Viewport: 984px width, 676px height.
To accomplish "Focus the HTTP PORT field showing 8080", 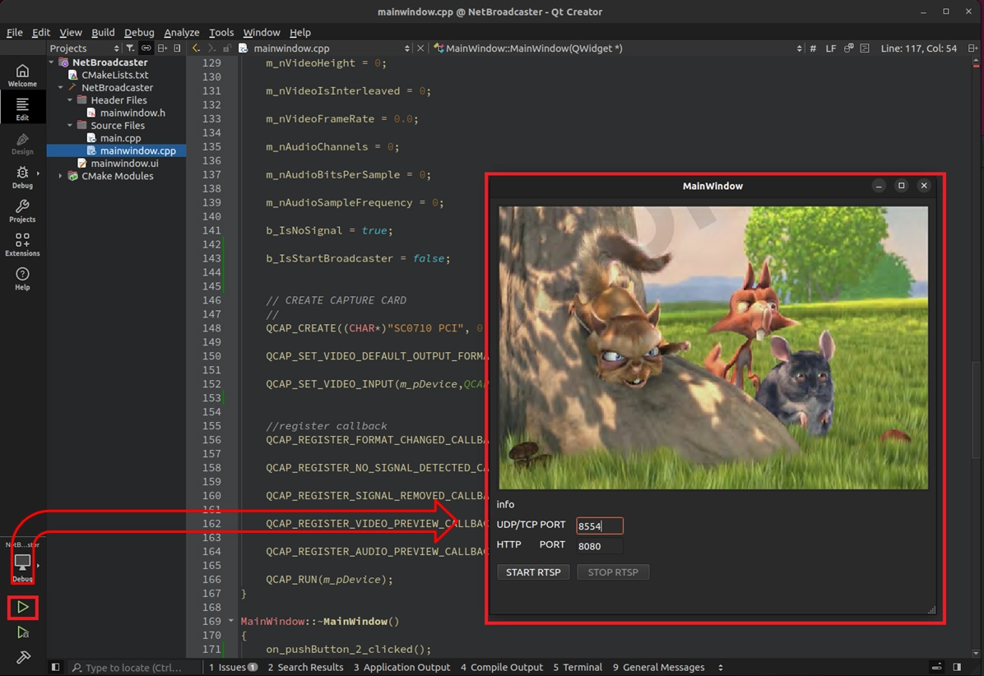I will [599, 545].
